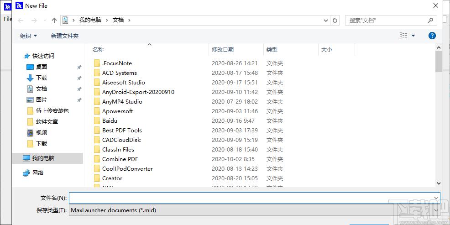
Task: Open 视频 in the navigation pane
Action: pyautogui.click(x=42, y=133)
